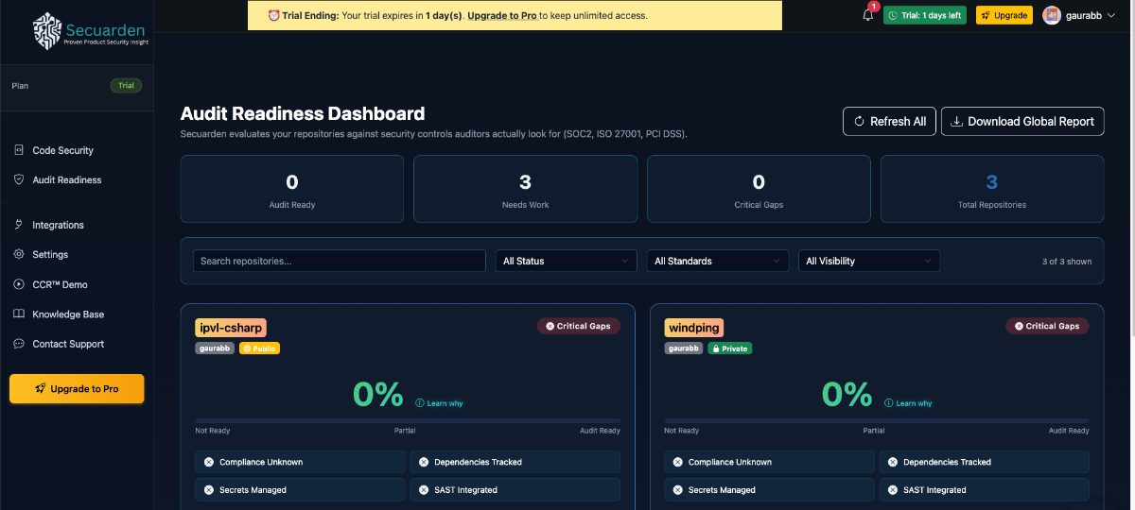This screenshot has height=510, width=1135.
Task: Click the Integrations plug icon
Action: (19, 225)
